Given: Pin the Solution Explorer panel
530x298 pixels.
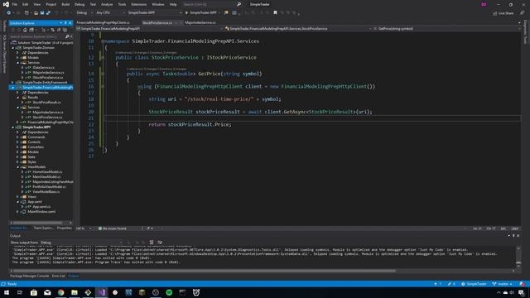Looking at the screenshot, I should pos(65,23).
